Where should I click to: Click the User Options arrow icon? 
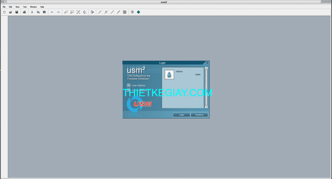coord(129,85)
